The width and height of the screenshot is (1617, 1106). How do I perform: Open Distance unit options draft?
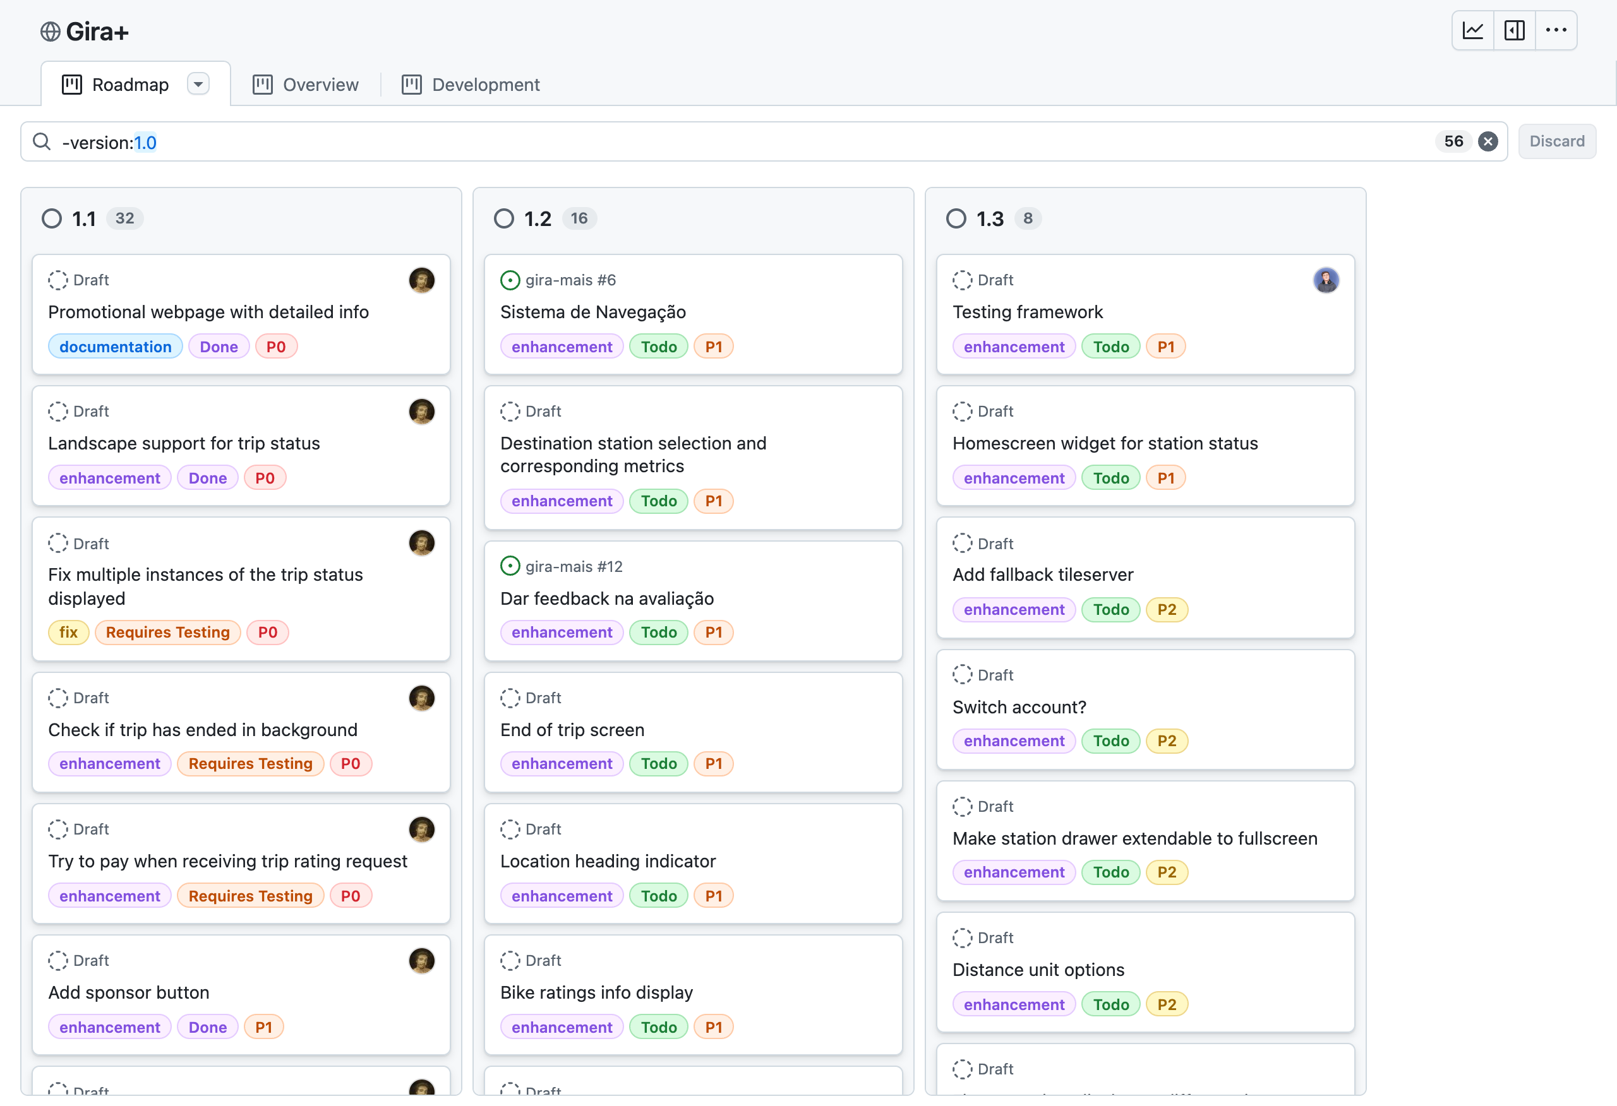(x=1038, y=970)
